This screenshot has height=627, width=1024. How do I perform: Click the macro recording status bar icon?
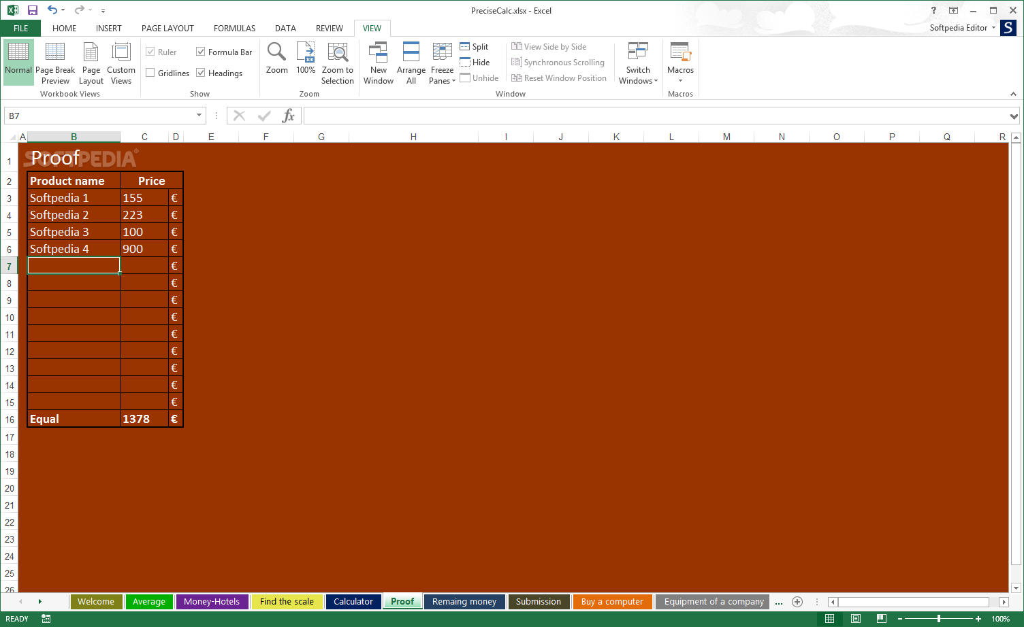pos(46,619)
